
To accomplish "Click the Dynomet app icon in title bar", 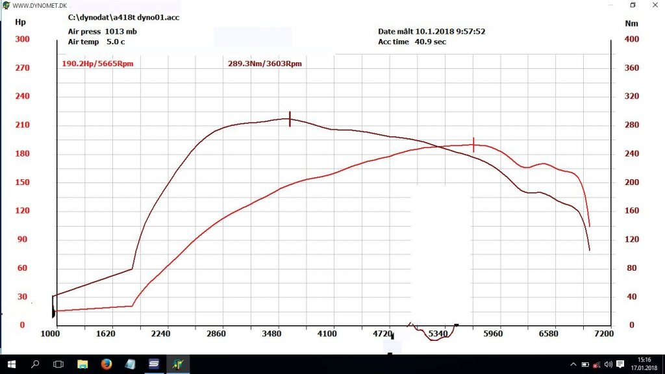I will point(6,5).
